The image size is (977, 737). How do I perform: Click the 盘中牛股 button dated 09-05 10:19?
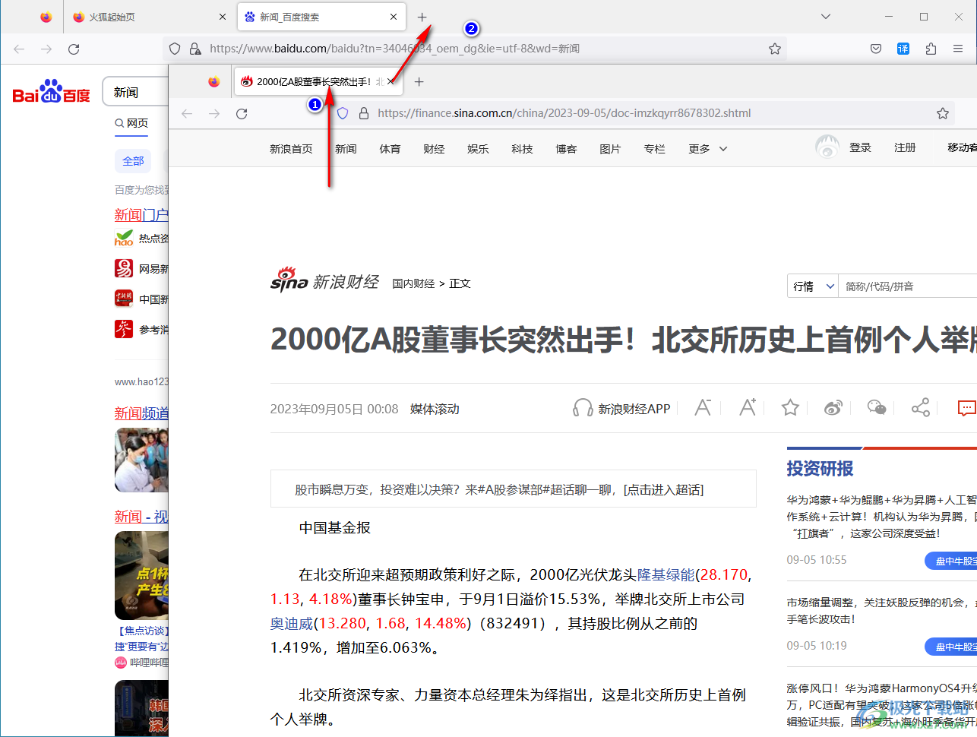[951, 647]
